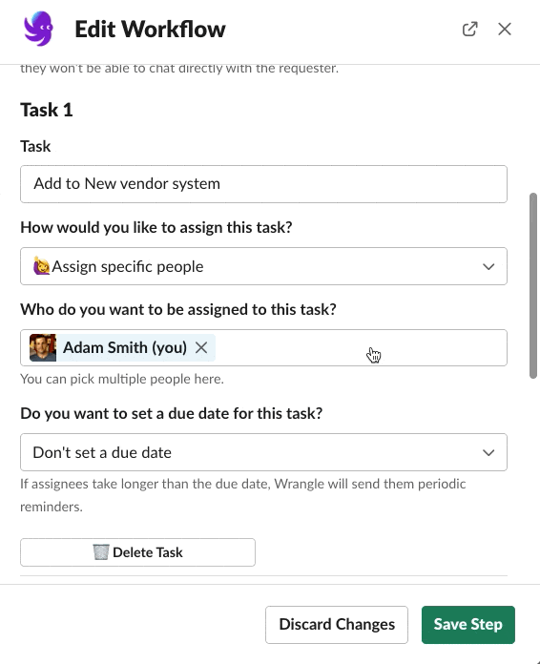Close the Edit Workflow dialog
The height and width of the screenshot is (664, 540).
505,29
